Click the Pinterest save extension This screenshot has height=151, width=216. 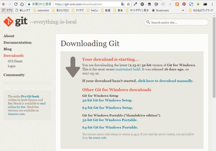(184, 4)
